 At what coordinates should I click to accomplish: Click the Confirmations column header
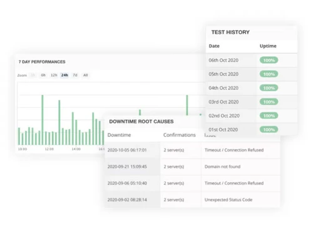180,135
